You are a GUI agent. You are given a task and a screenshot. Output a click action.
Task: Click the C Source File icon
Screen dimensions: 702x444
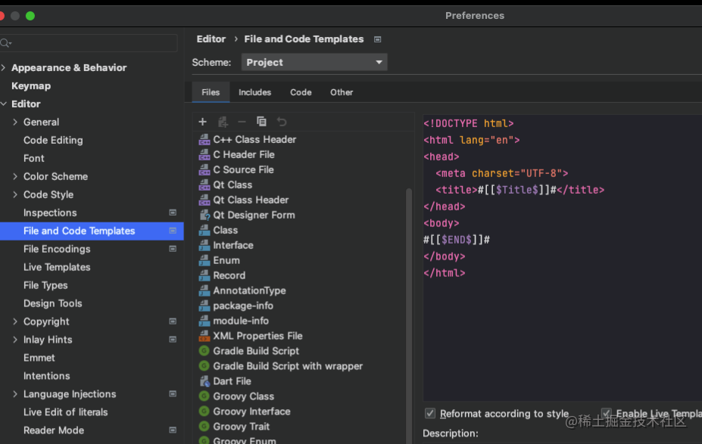coord(204,170)
